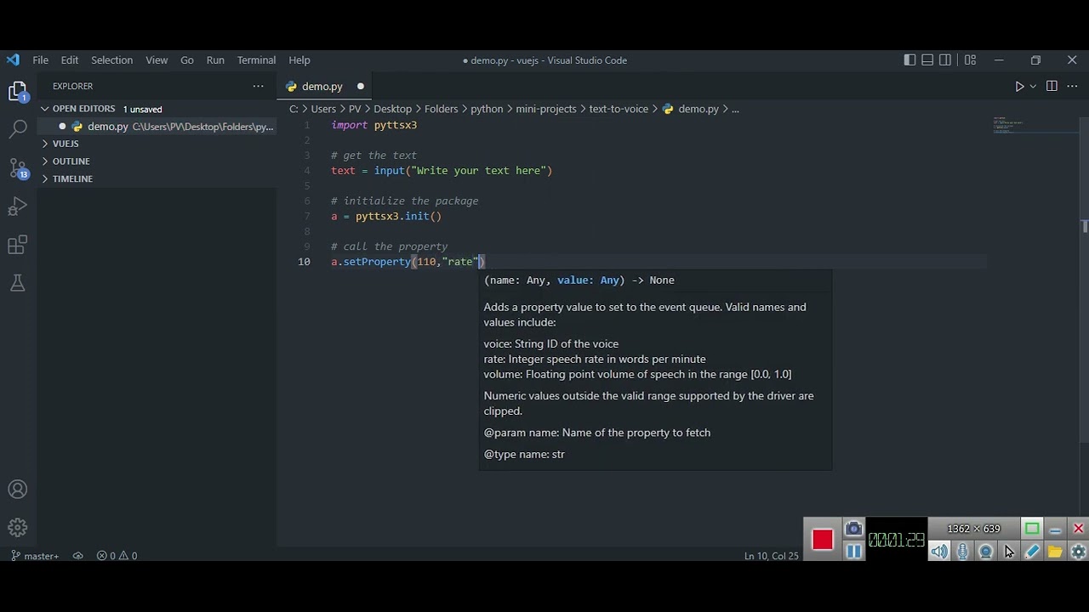The height and width of the screenshot is (612, 1089).
Task: Split the editor to the right
Action: 1052,87
